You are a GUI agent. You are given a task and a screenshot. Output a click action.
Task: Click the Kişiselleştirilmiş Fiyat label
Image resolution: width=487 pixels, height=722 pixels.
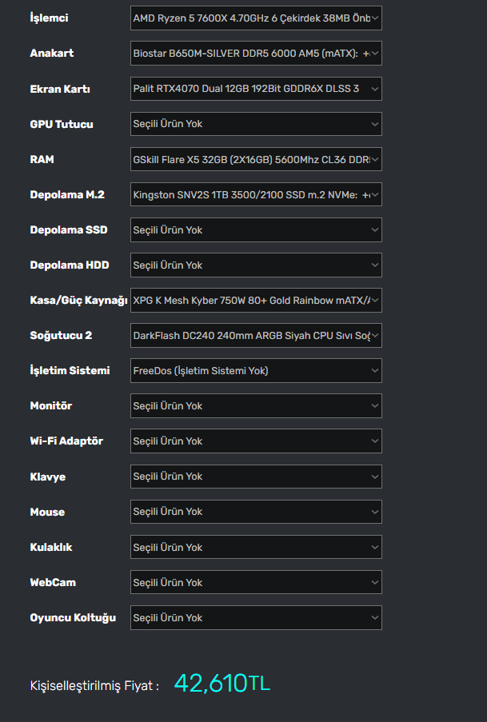[94, 686]
